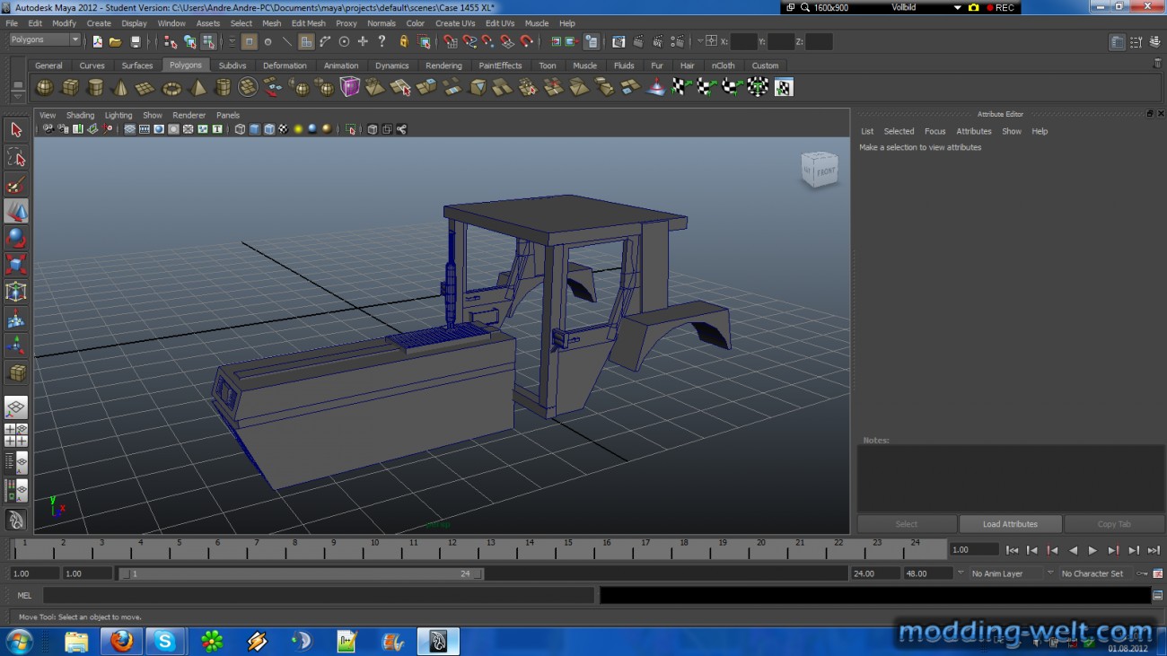Go to start of playback range
Viewport: 1167px width, 656px height.
pos(1012,550)
